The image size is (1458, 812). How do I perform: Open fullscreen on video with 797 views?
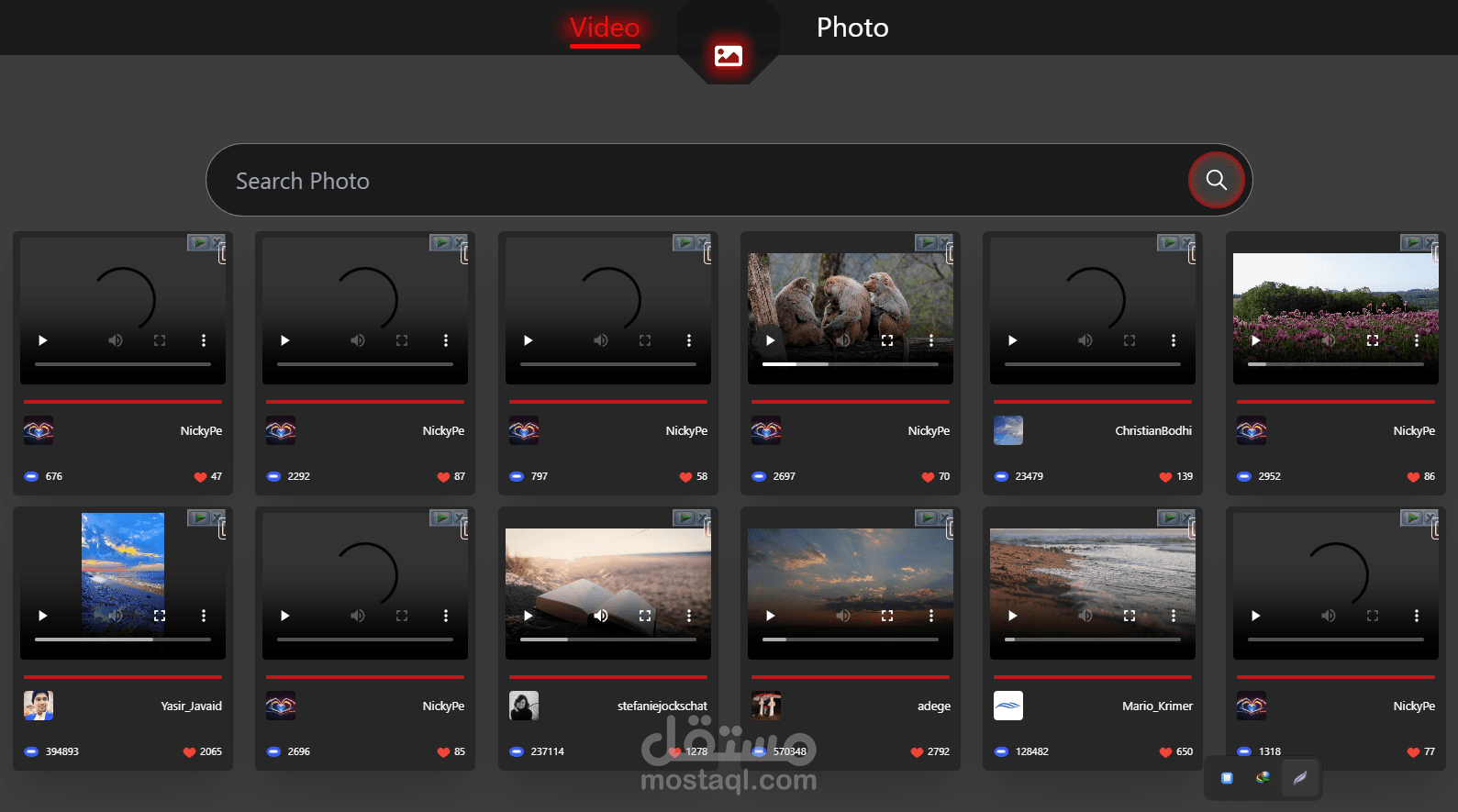click(645, 340)
